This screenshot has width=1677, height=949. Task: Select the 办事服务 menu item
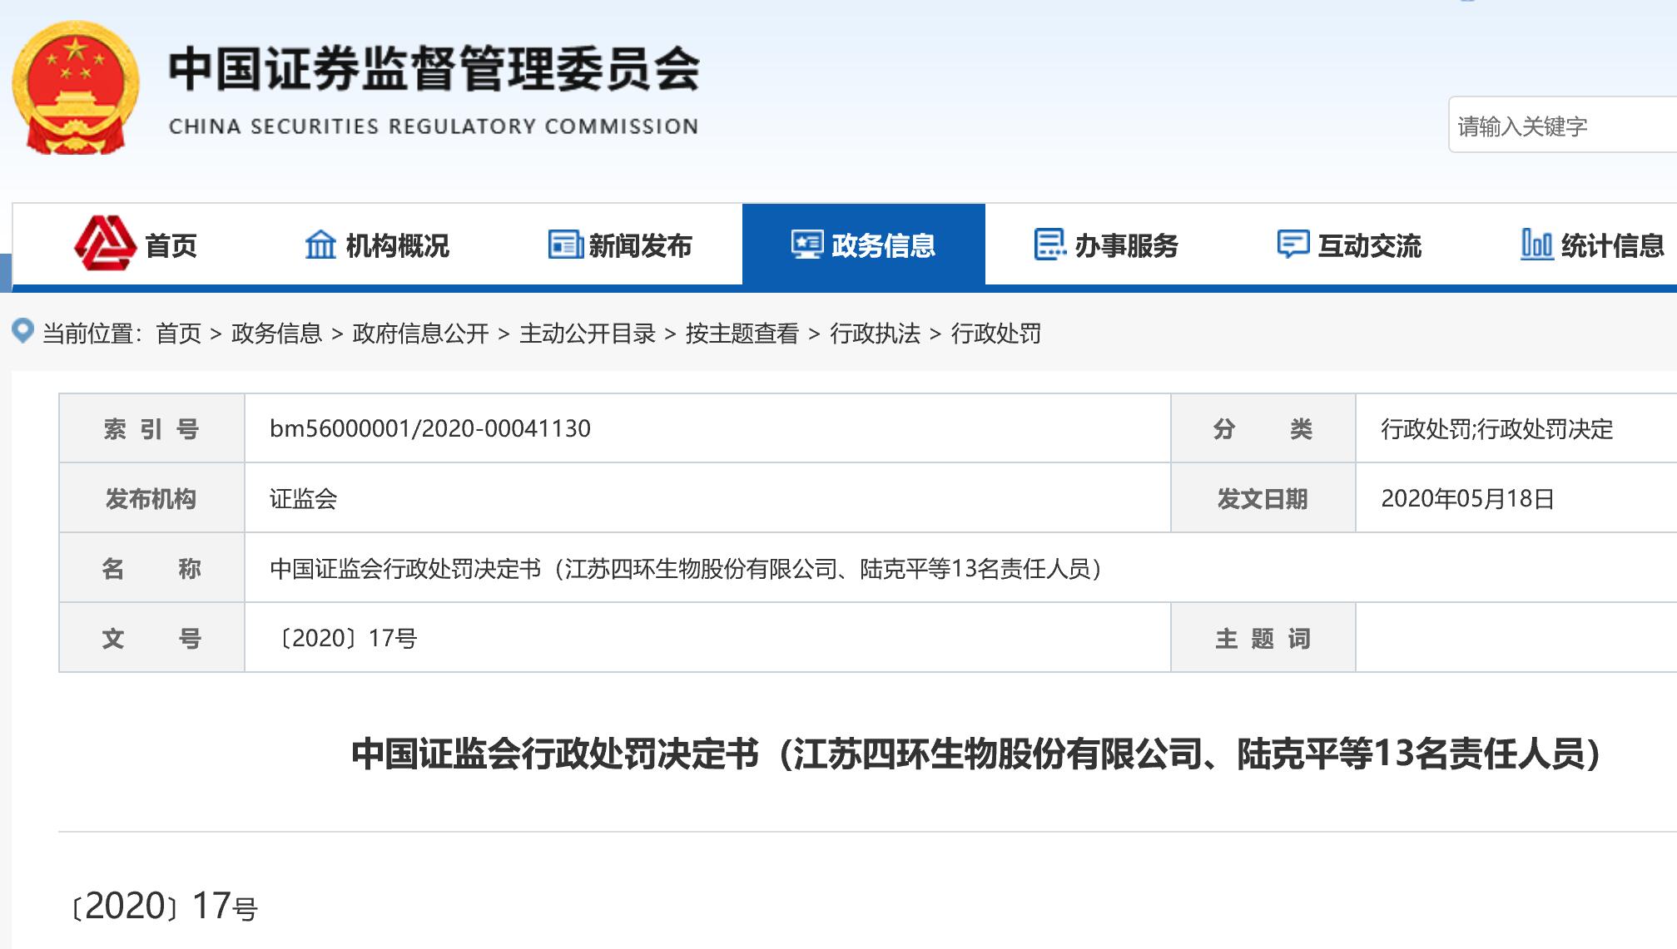click(x=1125, y=246)
